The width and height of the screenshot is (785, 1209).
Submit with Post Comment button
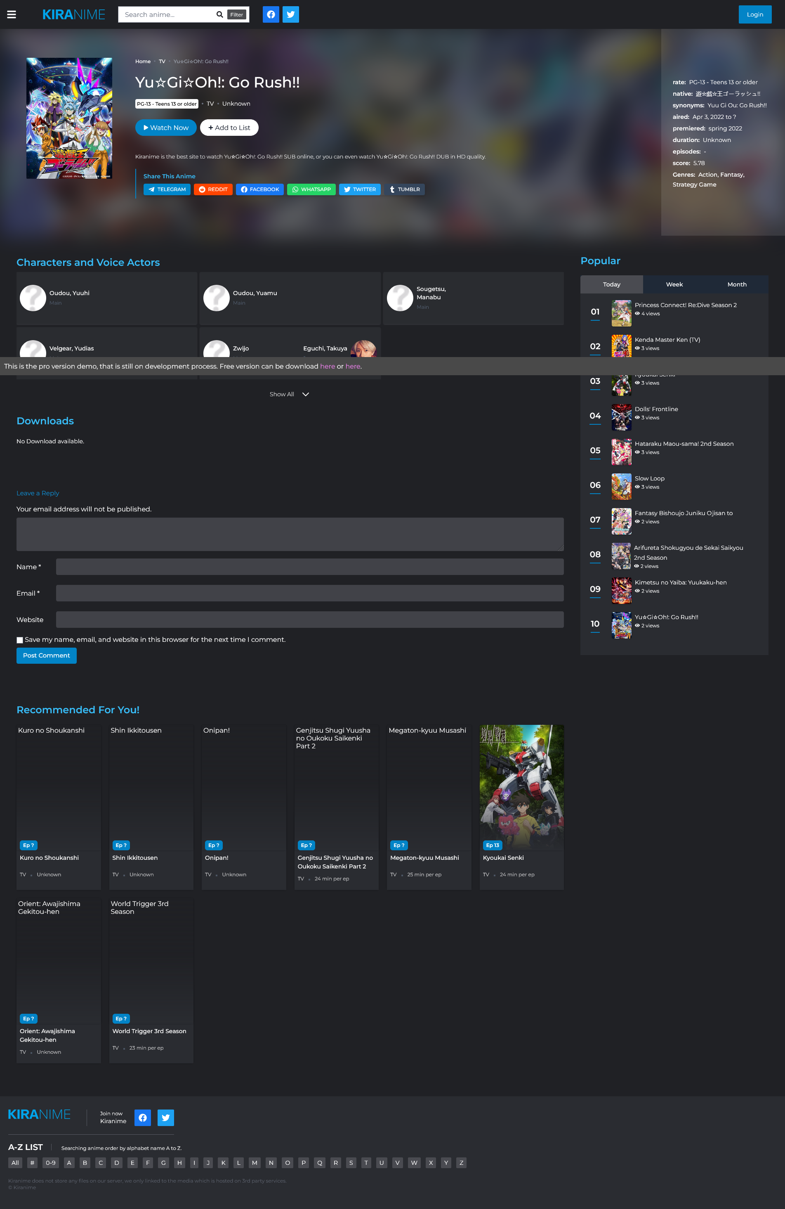(x=46, y=655)
